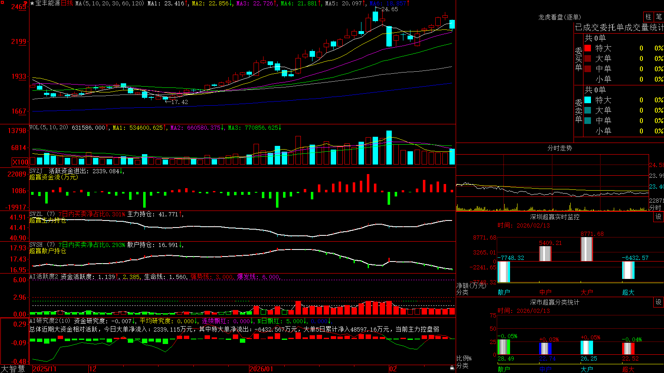Viewport: 664px width, 373px height.
Task: Click the 深市超赢分类统计 panel title
Action: [x=555, y=302]
